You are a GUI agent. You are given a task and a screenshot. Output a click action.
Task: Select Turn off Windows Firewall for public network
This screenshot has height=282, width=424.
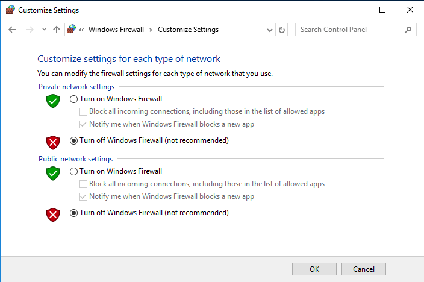[x=73, y=213]
